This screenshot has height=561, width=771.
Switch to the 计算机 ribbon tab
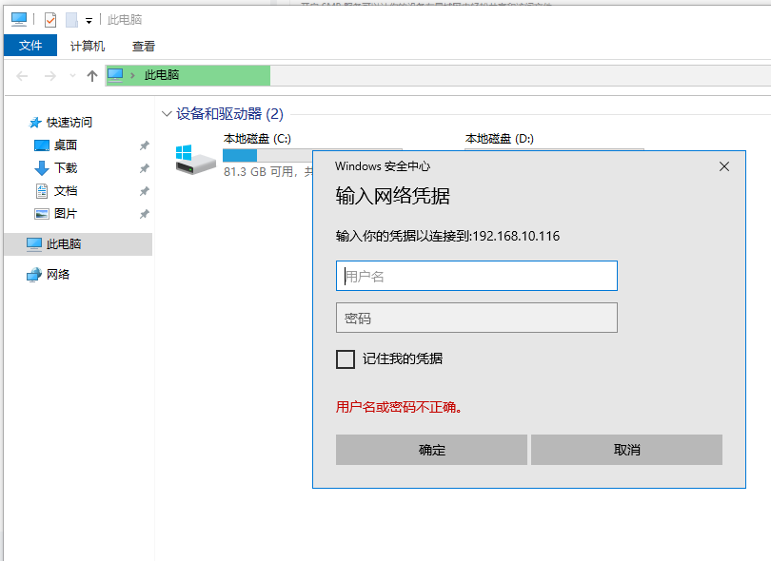(x=88, y=47)
